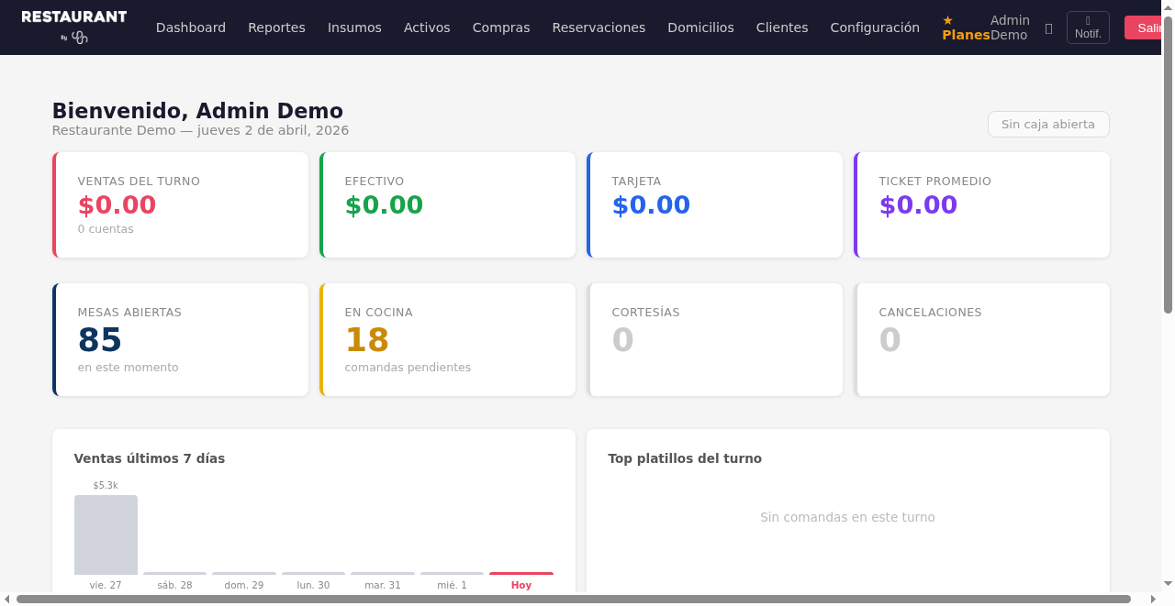
Task: Click the Mesas Abiertas counter card
Action: coord(180,339)
